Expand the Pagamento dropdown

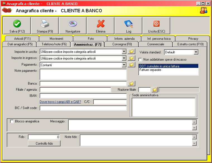(x=124, y=65)
